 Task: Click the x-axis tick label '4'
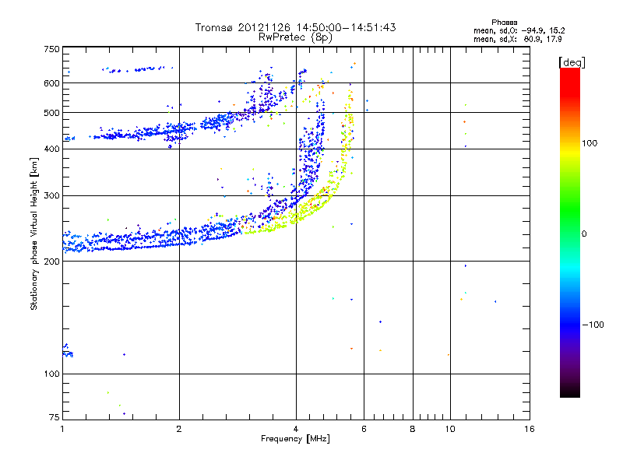pos(296,429)
